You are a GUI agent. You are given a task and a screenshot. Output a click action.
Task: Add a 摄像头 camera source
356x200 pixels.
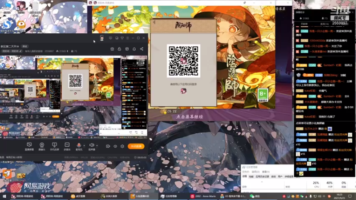tap(42, 147)
